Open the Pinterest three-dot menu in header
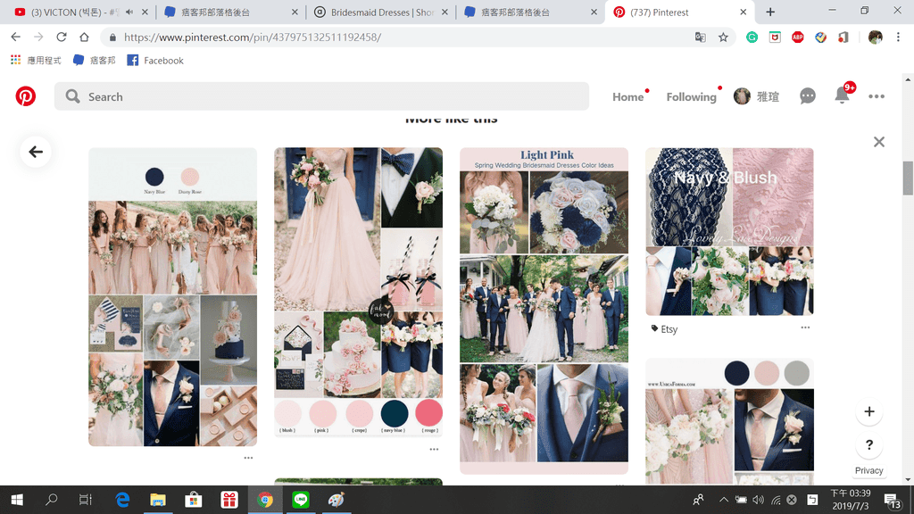This screenshot has height=514, width=914. tap(877, 96)
